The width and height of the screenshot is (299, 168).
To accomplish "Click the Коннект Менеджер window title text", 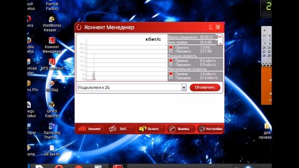I will pyautogui.click(x=109, y=27).
